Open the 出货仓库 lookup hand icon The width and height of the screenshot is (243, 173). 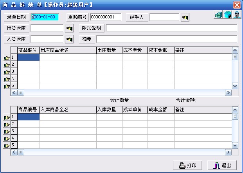[69, 28]
